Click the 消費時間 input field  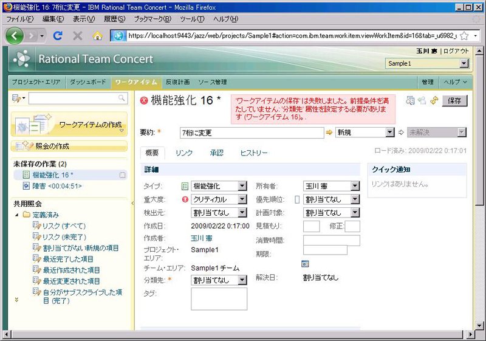331,240
